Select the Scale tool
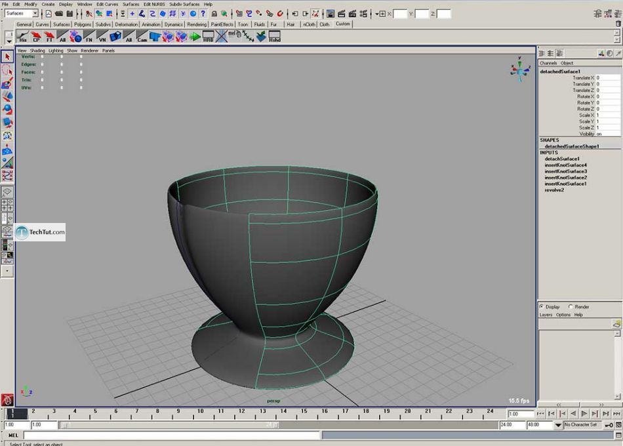The height and width of the screenshot is (446, 623). (x=7, y=123)
